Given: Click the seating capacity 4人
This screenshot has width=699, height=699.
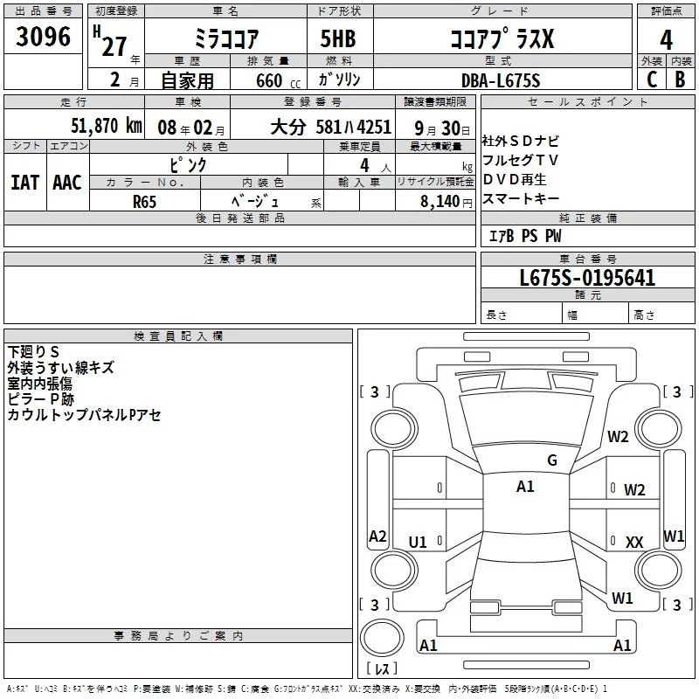Looking at the screenshot, I should [x=376, y=166].
